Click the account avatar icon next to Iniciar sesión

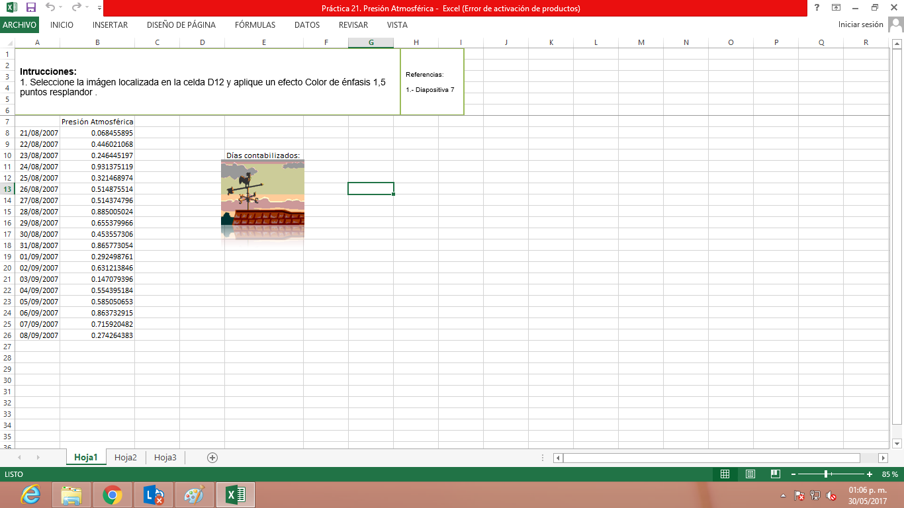click(895, 24)
